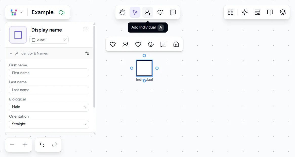Screen dimensions: 295x157
Task: Click the heart-plus icon in node toolbar
Action: (113, 44)
